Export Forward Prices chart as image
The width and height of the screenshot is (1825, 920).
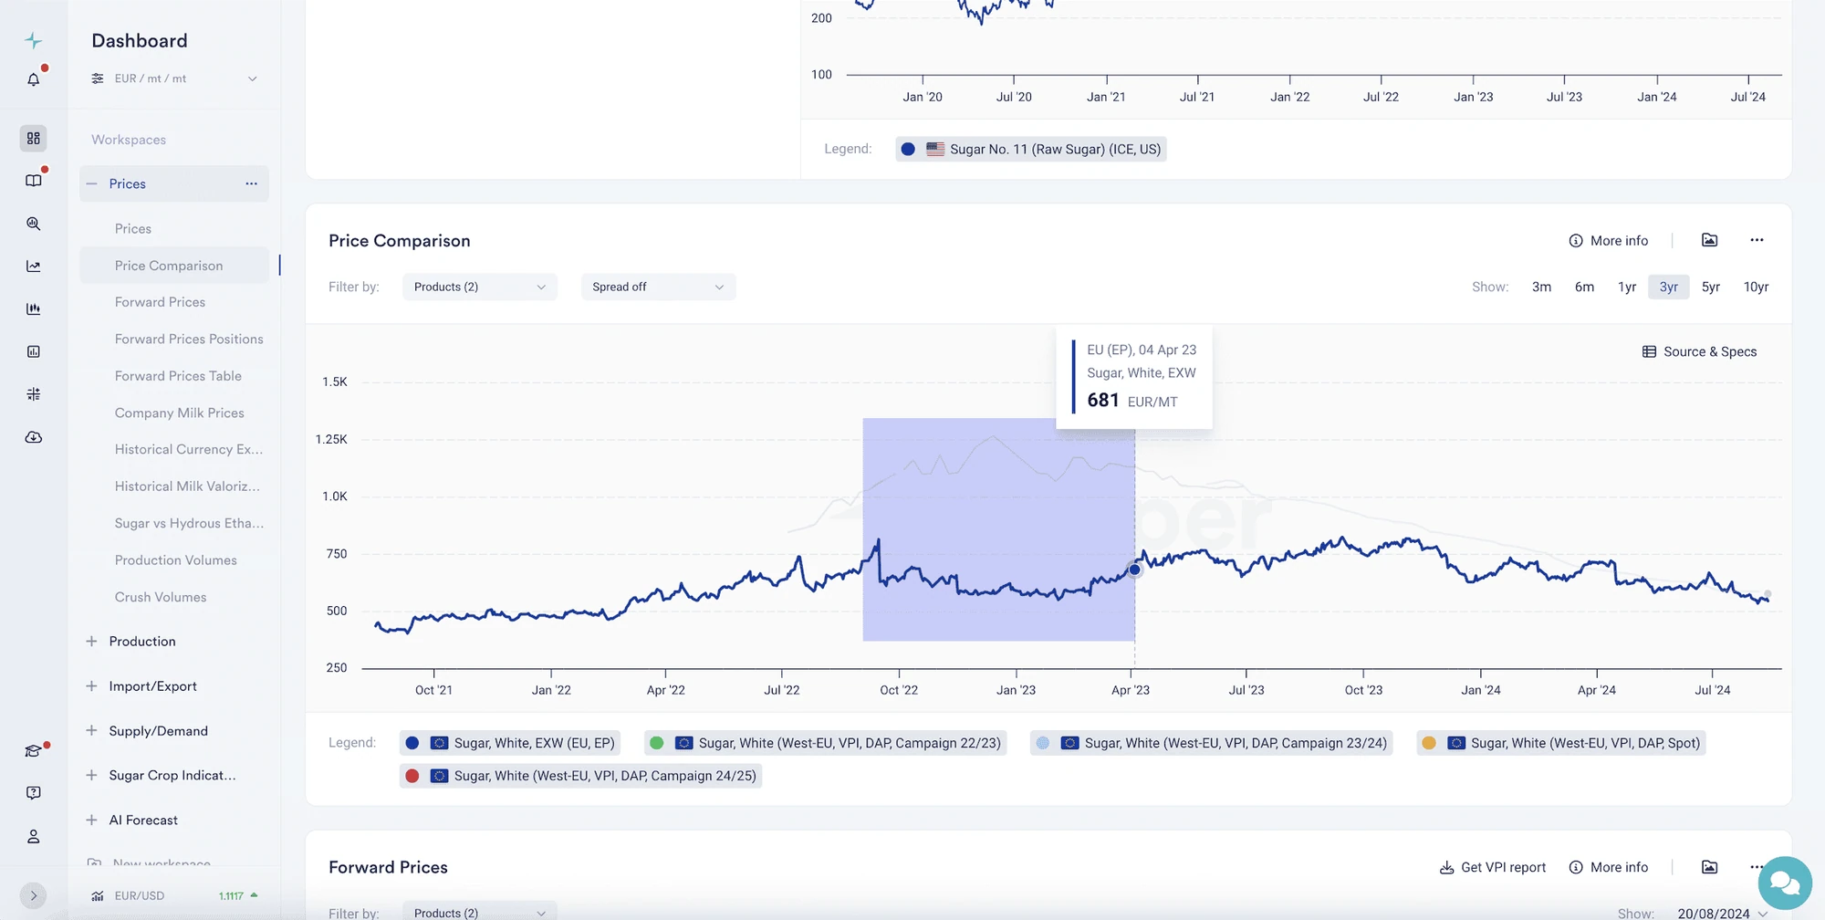tap(1710, 867)
